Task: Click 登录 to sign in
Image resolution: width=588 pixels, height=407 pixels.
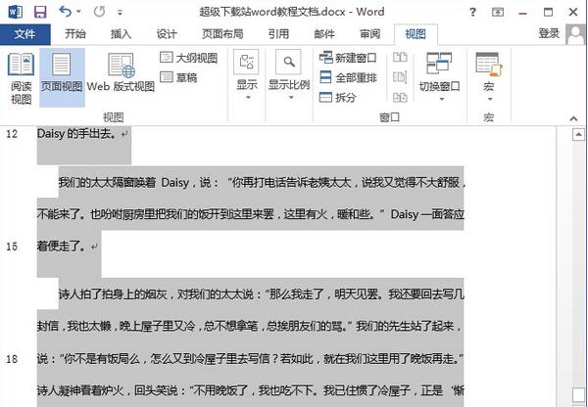Action: 549,33
